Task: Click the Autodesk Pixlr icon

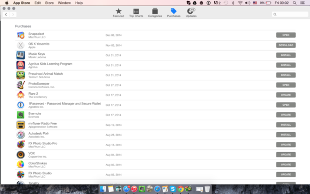Action: click(x=21, y=135)
